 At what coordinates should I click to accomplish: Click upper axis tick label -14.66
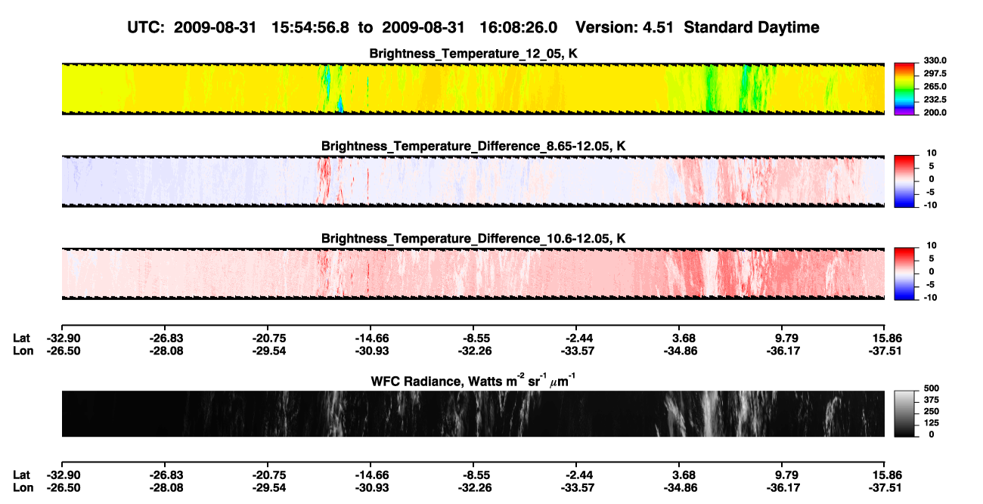(370, 339)
